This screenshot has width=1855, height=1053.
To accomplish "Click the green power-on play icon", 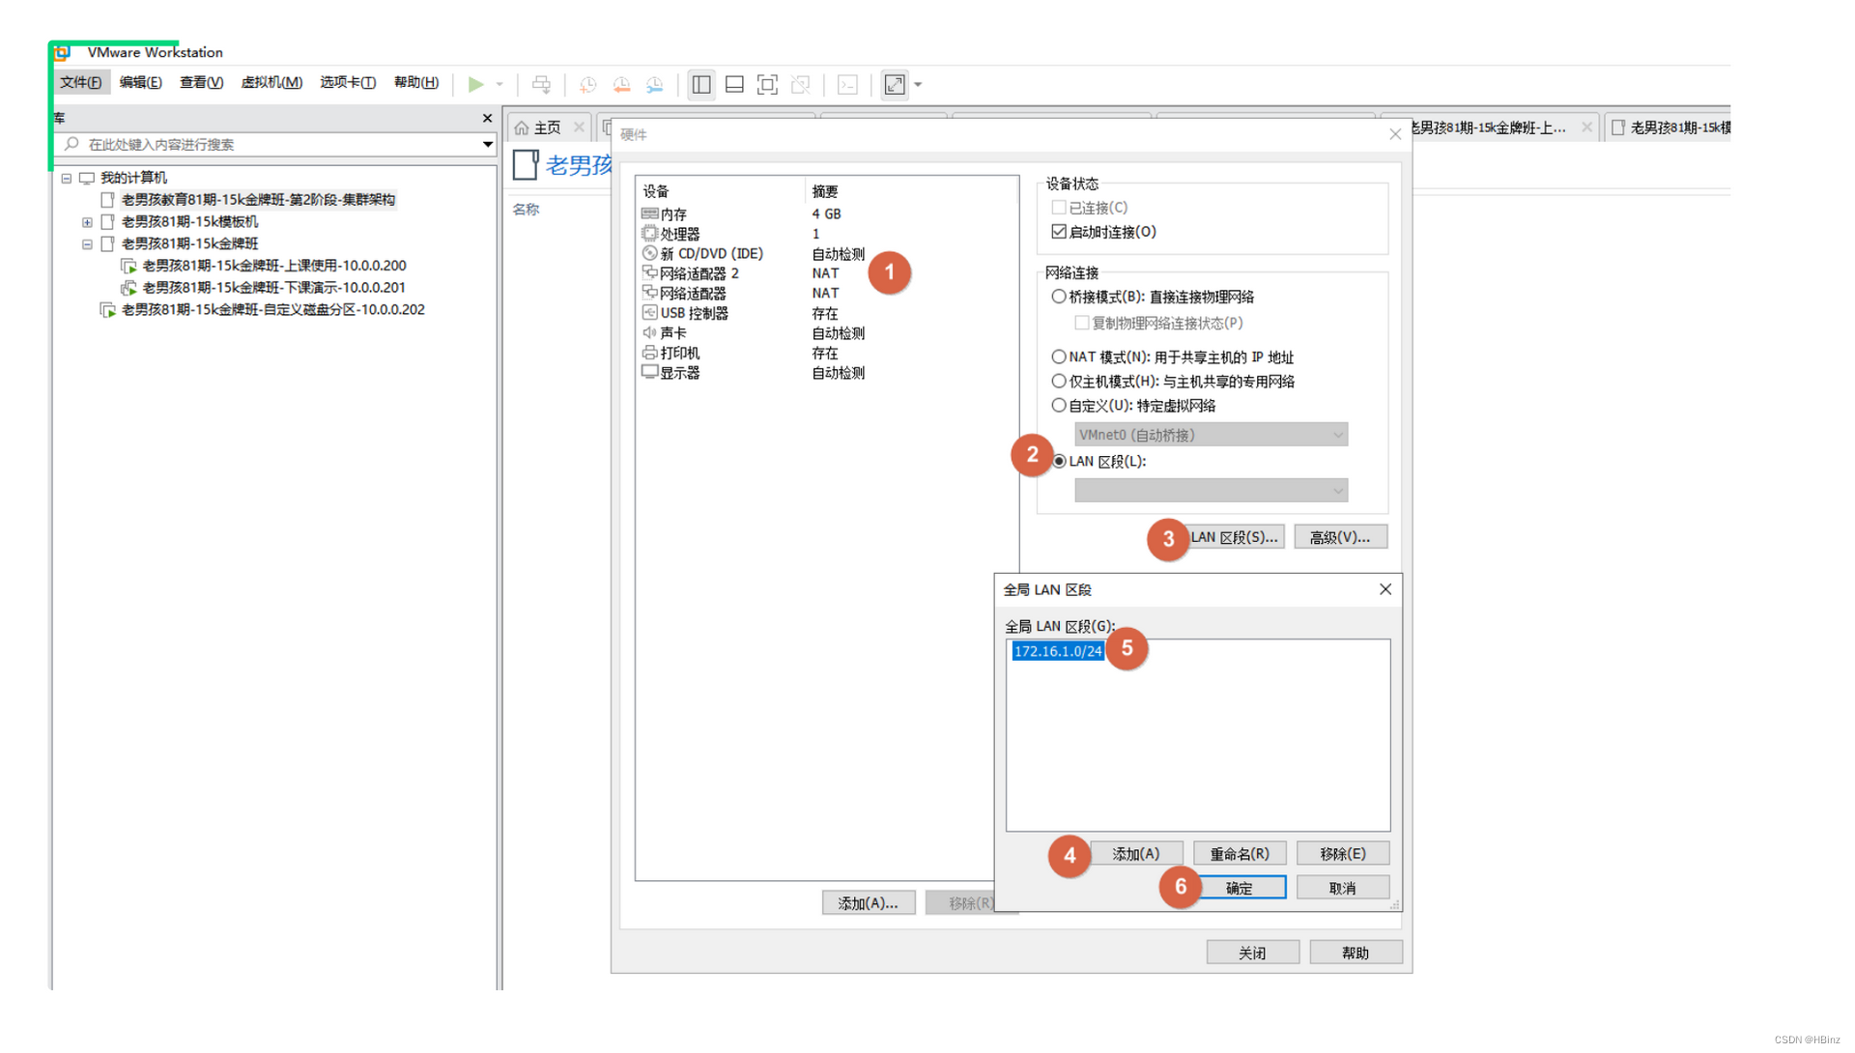I will [x=475, y=84].
